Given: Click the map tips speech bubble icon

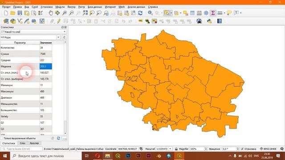Looking at the screenshot, I should pyautogui.click(x=229, y=13).
